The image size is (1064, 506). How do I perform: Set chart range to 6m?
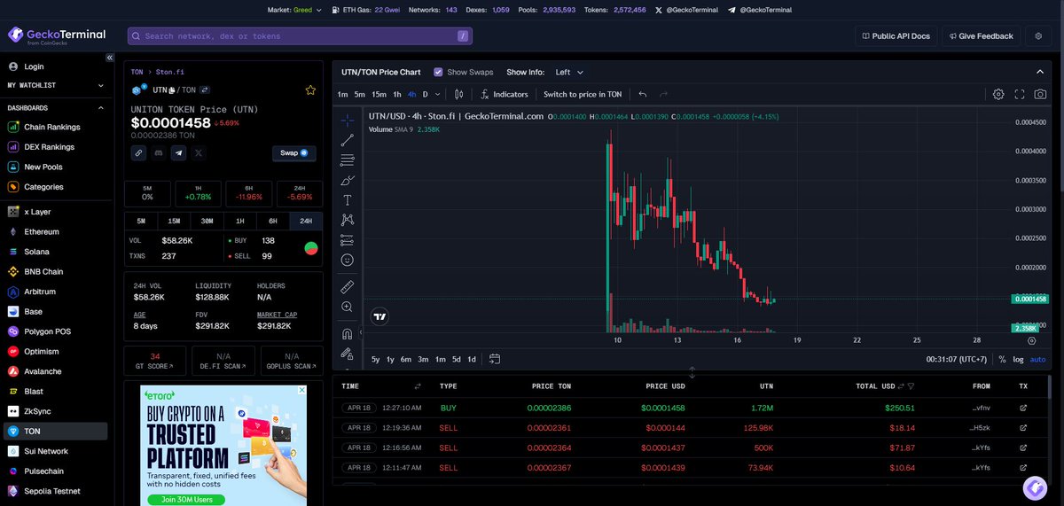406,359
